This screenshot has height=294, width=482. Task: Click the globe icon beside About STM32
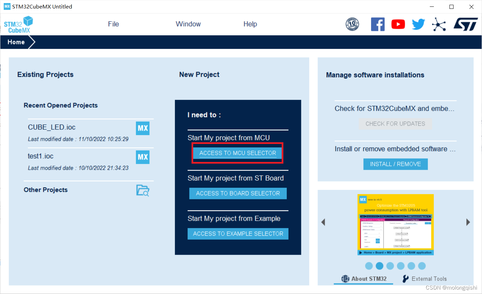pos(345,279)
